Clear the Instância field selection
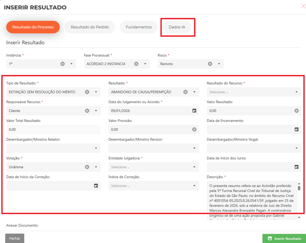This screenshot has width=306, height=243. pos(63,64)
